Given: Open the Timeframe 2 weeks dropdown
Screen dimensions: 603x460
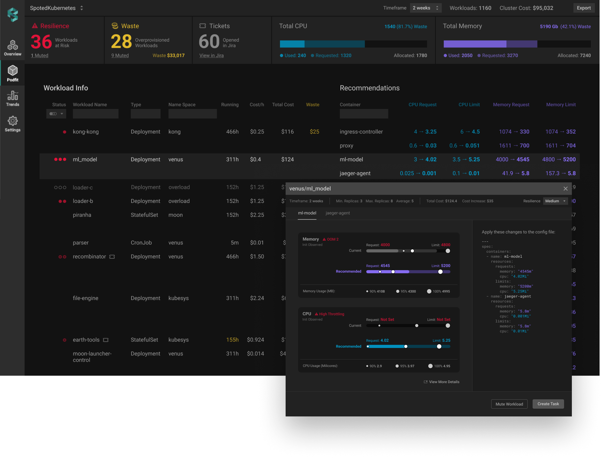Looking at the screenshot, I should coord(425,8).
